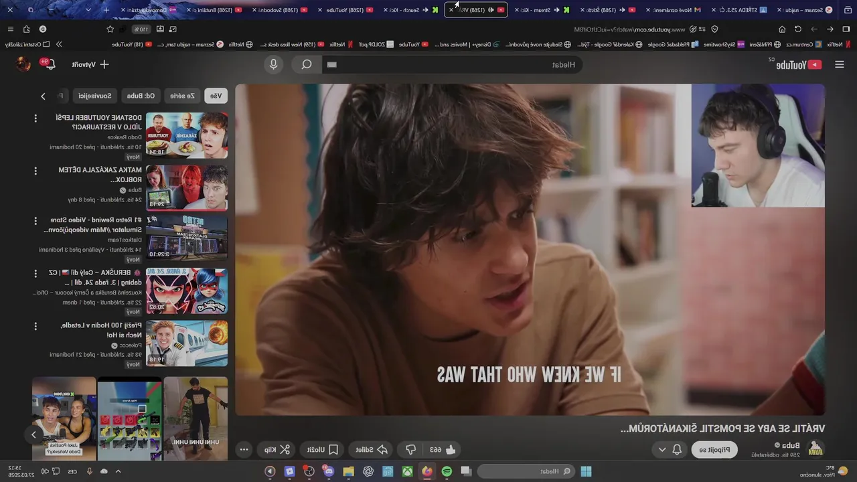Open the Xbox app from the taskbar
857x482 pixels.
click(407, 471)
